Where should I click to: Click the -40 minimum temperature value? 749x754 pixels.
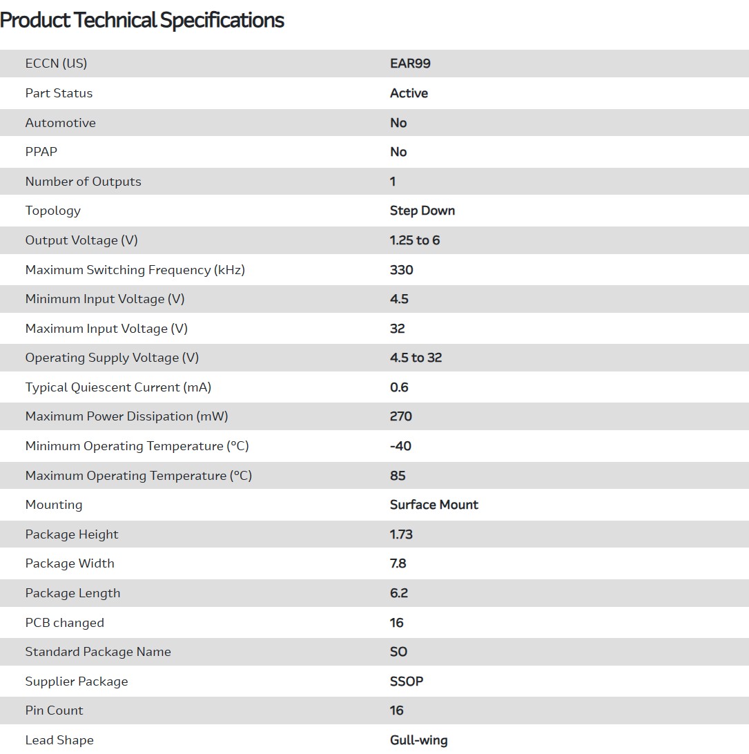[x=400, y=446]
